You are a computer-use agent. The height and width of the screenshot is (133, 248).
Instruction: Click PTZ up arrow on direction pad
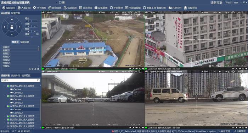point(12,19)
